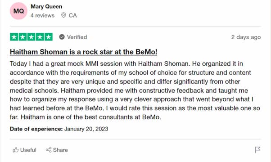Click the first green star in the rating
Image resolution: width=271 pixels, height=162 pixels.
coord(14,37)
